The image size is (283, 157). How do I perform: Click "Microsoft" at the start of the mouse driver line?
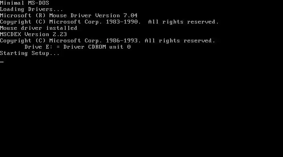(16, 15)
